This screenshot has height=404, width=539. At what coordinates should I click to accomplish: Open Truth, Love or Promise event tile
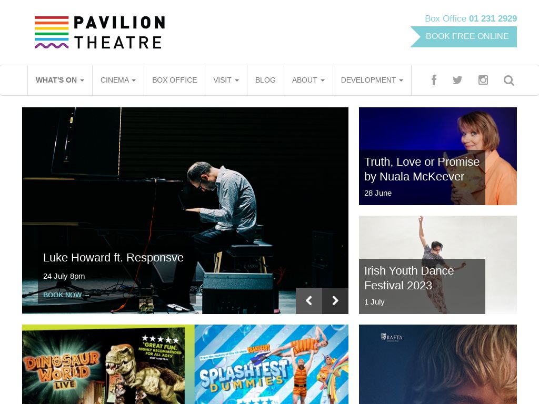point(437,156)
